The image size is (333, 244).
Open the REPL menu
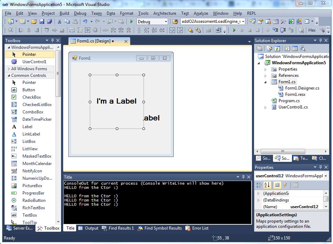pyautogui.click(x=252, y=13)
